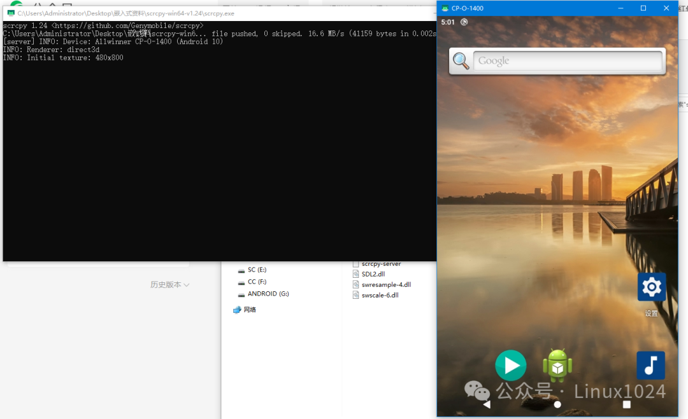The height and width of the screenshot is (419, 688).
Task: Click the status bar icon beside 5:01
Action: click(464, 22)
